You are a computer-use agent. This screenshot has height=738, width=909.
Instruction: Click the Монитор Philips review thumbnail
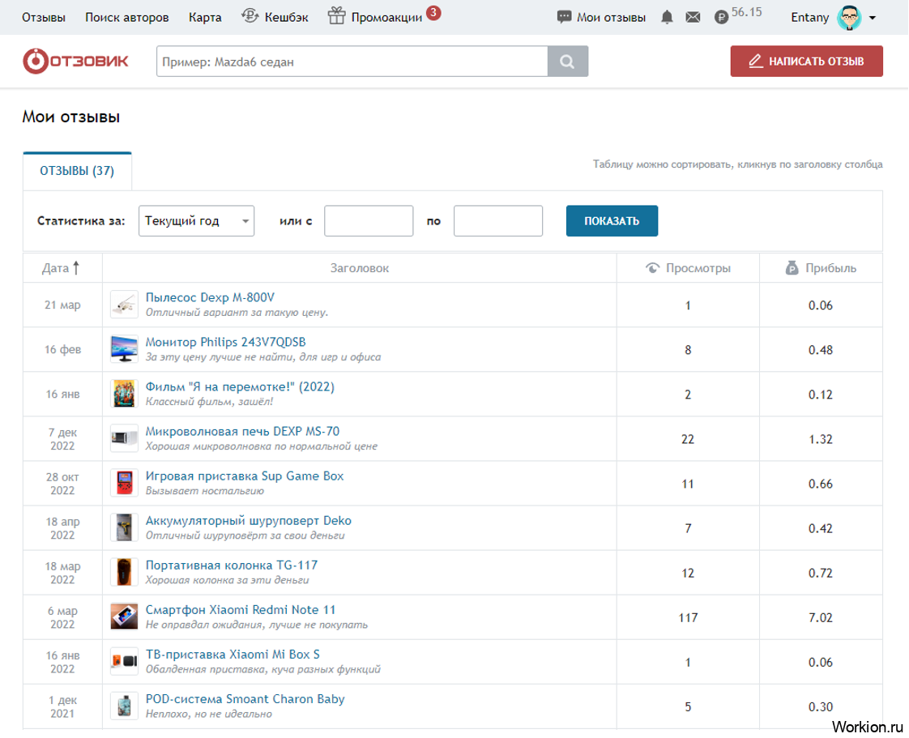(124, 349)
